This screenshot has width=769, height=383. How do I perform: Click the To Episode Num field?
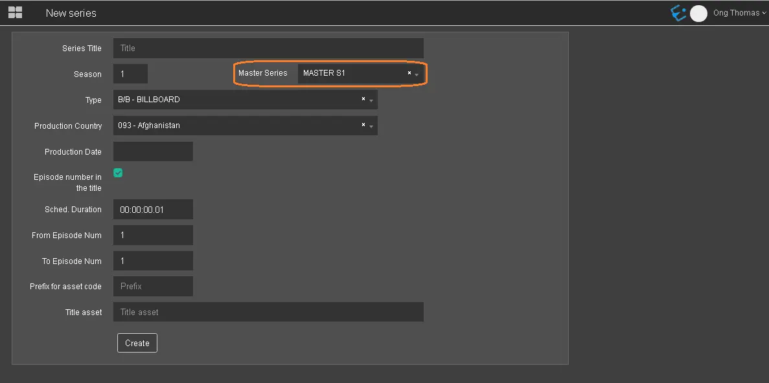click(x=153, y=261)
